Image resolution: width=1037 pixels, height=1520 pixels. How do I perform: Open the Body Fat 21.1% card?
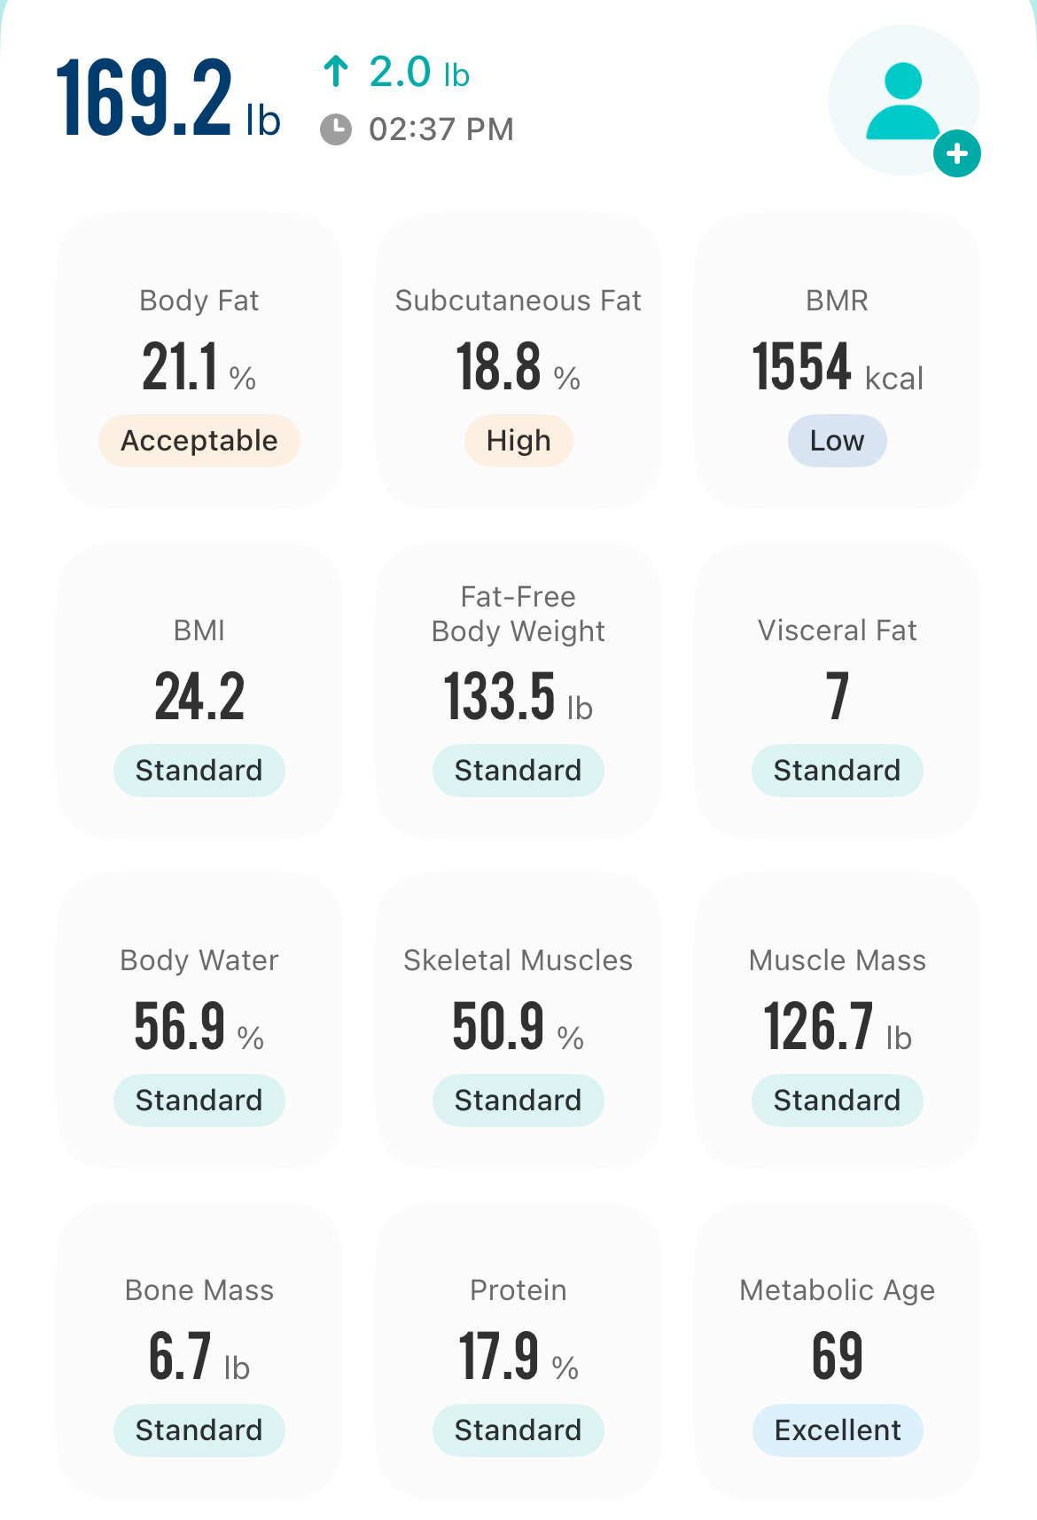click(x=199, y=360)
